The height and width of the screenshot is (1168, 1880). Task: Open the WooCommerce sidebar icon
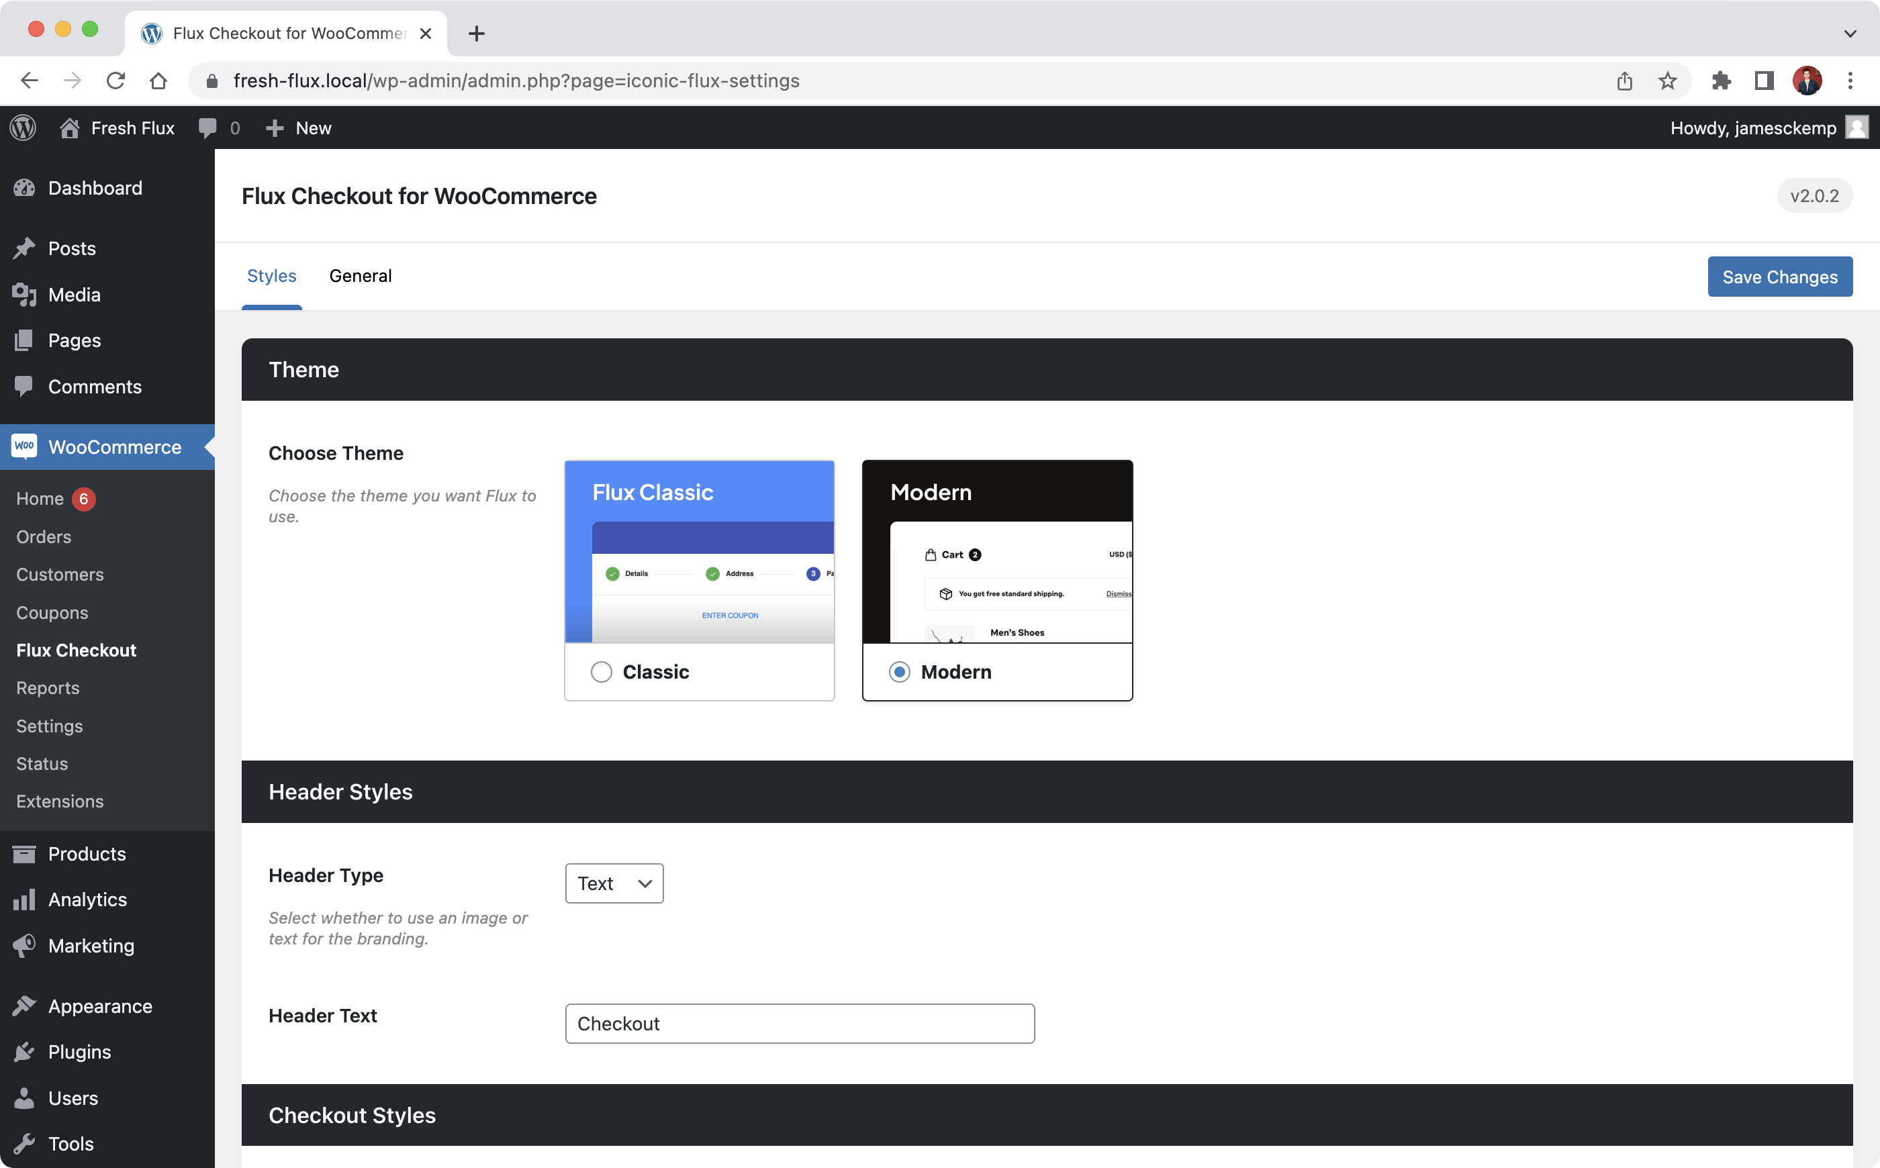[24, 446]
